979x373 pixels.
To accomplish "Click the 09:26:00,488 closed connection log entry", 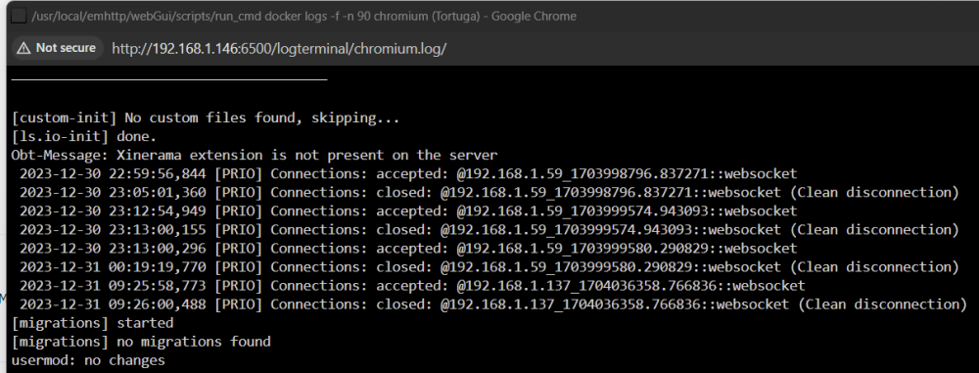I will tap(493, 304).
